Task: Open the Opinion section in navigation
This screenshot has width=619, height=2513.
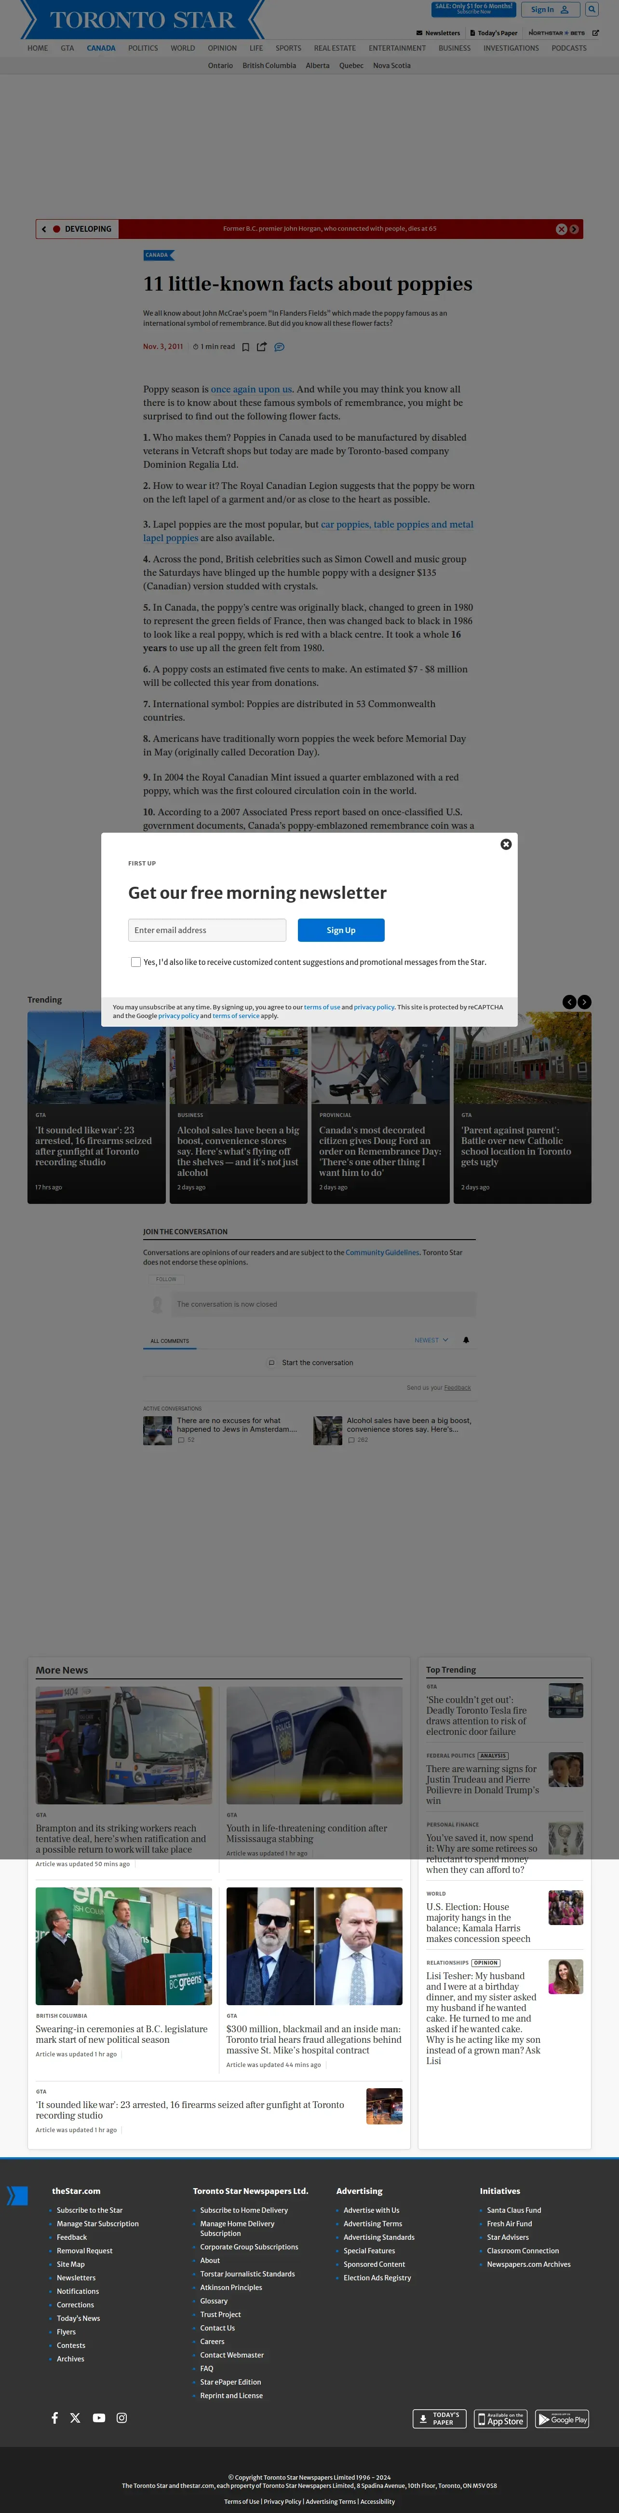Action: pyautogui.click(x=222, y=48)
